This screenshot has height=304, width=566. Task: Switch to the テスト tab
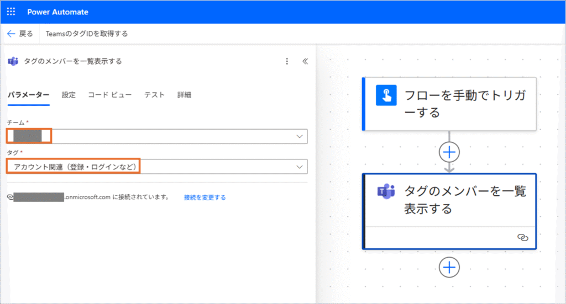pyautogui.click(x=155, y=95)
